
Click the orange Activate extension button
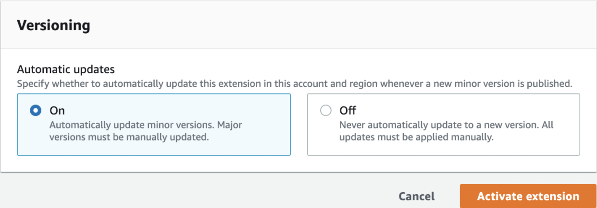(528, 196)
